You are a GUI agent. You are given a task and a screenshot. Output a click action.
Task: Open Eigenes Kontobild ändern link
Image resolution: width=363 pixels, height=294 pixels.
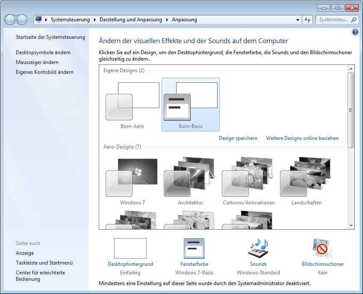(x=45, y=72)
